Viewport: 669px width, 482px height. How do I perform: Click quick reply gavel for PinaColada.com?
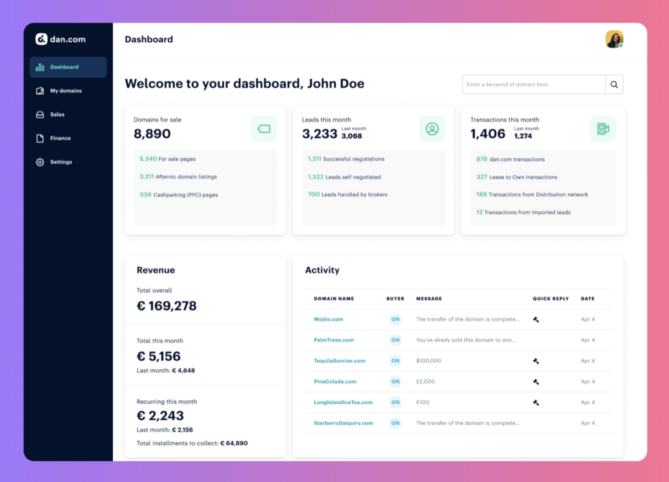click(536, 382)
